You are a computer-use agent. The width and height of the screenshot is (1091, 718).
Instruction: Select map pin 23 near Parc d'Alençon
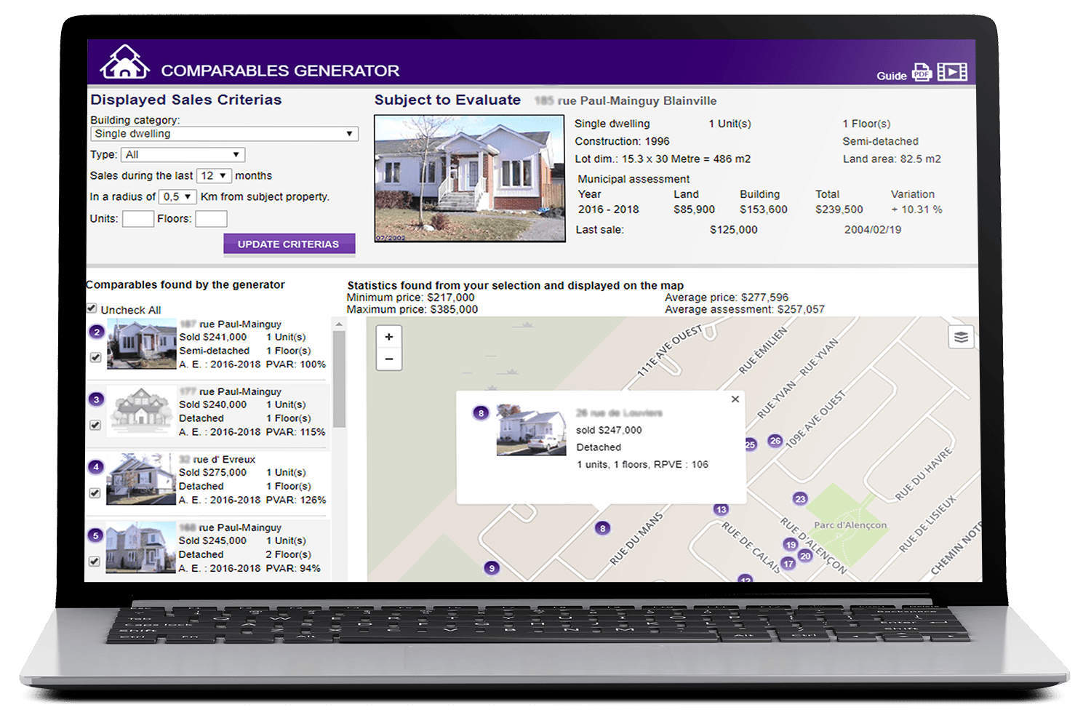(800, 499)
